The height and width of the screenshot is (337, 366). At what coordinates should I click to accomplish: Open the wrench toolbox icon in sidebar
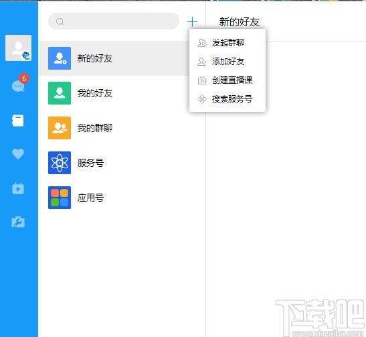[x=18, y=222]
